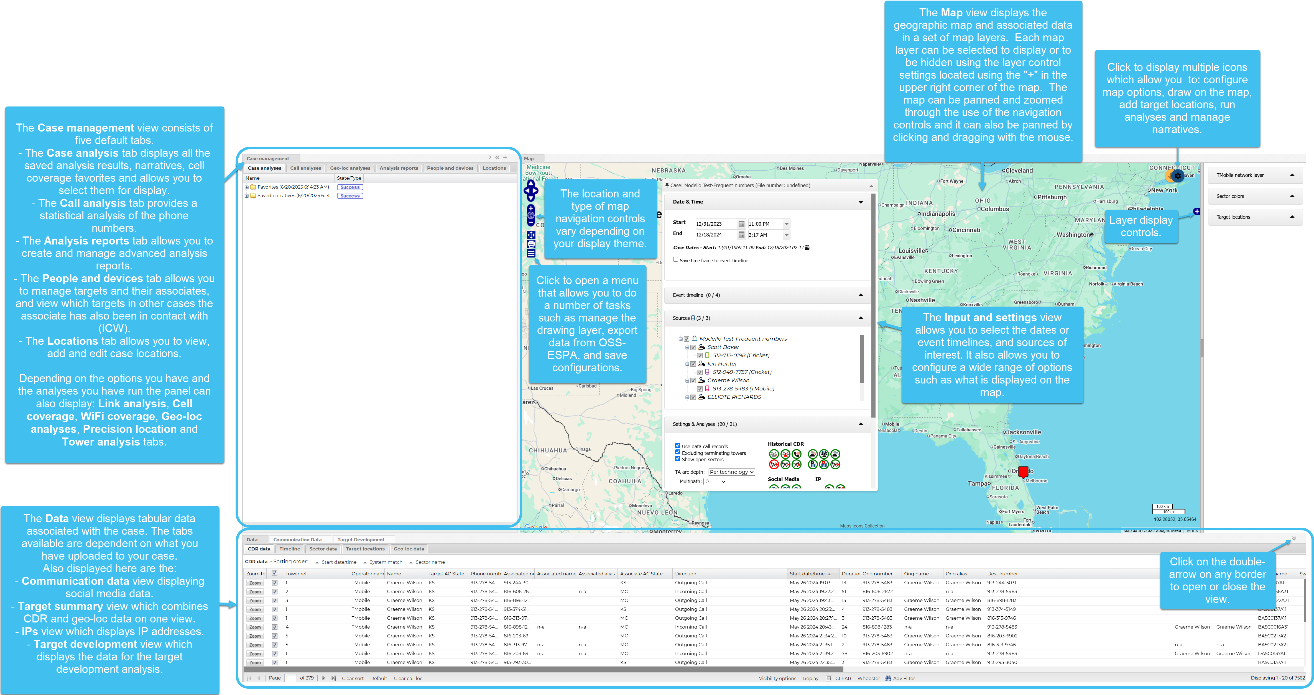Open the map hamburger menu icon
This screenshot has height=695, width=1314.
(530, 253)
